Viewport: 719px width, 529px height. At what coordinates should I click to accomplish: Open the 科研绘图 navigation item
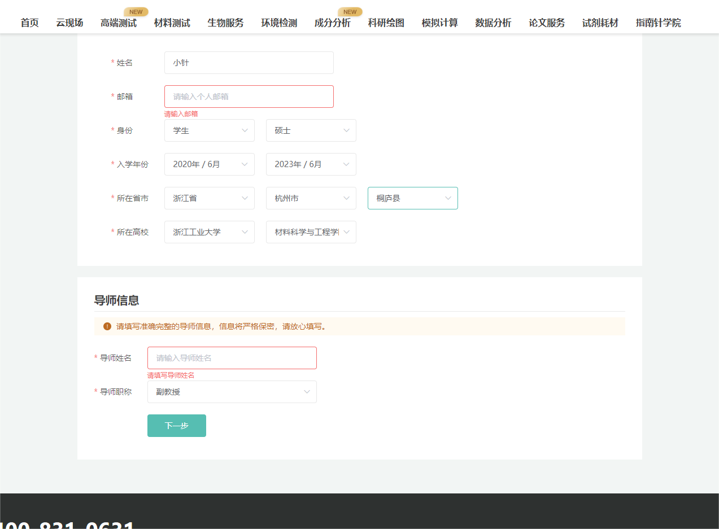pos(386,23)
